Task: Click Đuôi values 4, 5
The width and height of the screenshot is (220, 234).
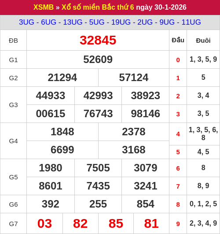Action: coord(203,152)
